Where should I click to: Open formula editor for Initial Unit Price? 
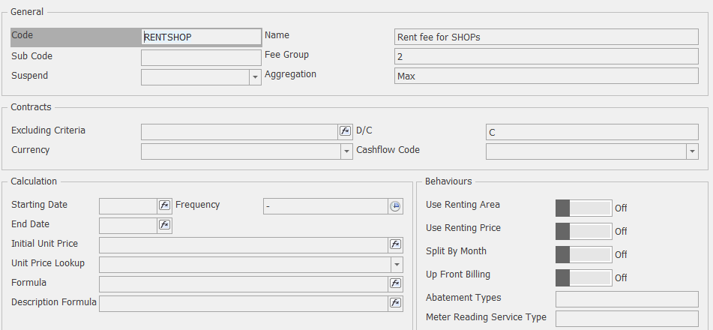click(395, 245)
